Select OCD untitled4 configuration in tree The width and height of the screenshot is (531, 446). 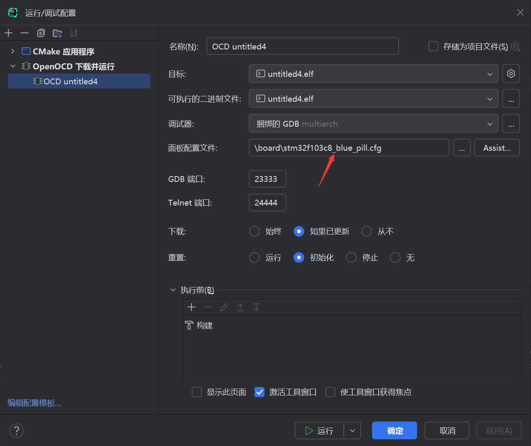point(79,81)
